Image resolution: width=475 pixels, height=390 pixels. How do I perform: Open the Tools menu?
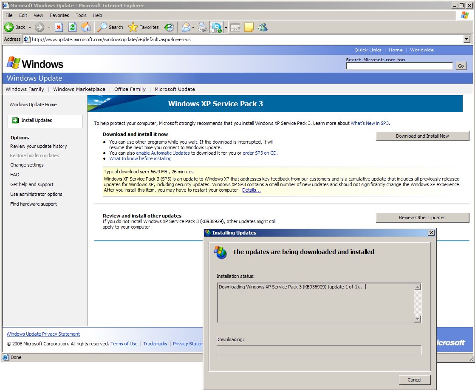click(81, 15)
